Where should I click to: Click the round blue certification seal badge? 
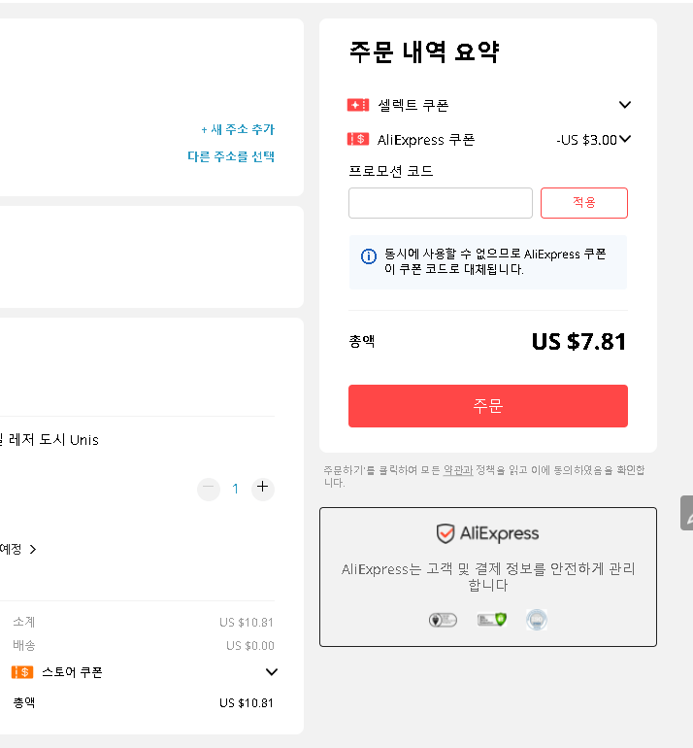[536, 620]
